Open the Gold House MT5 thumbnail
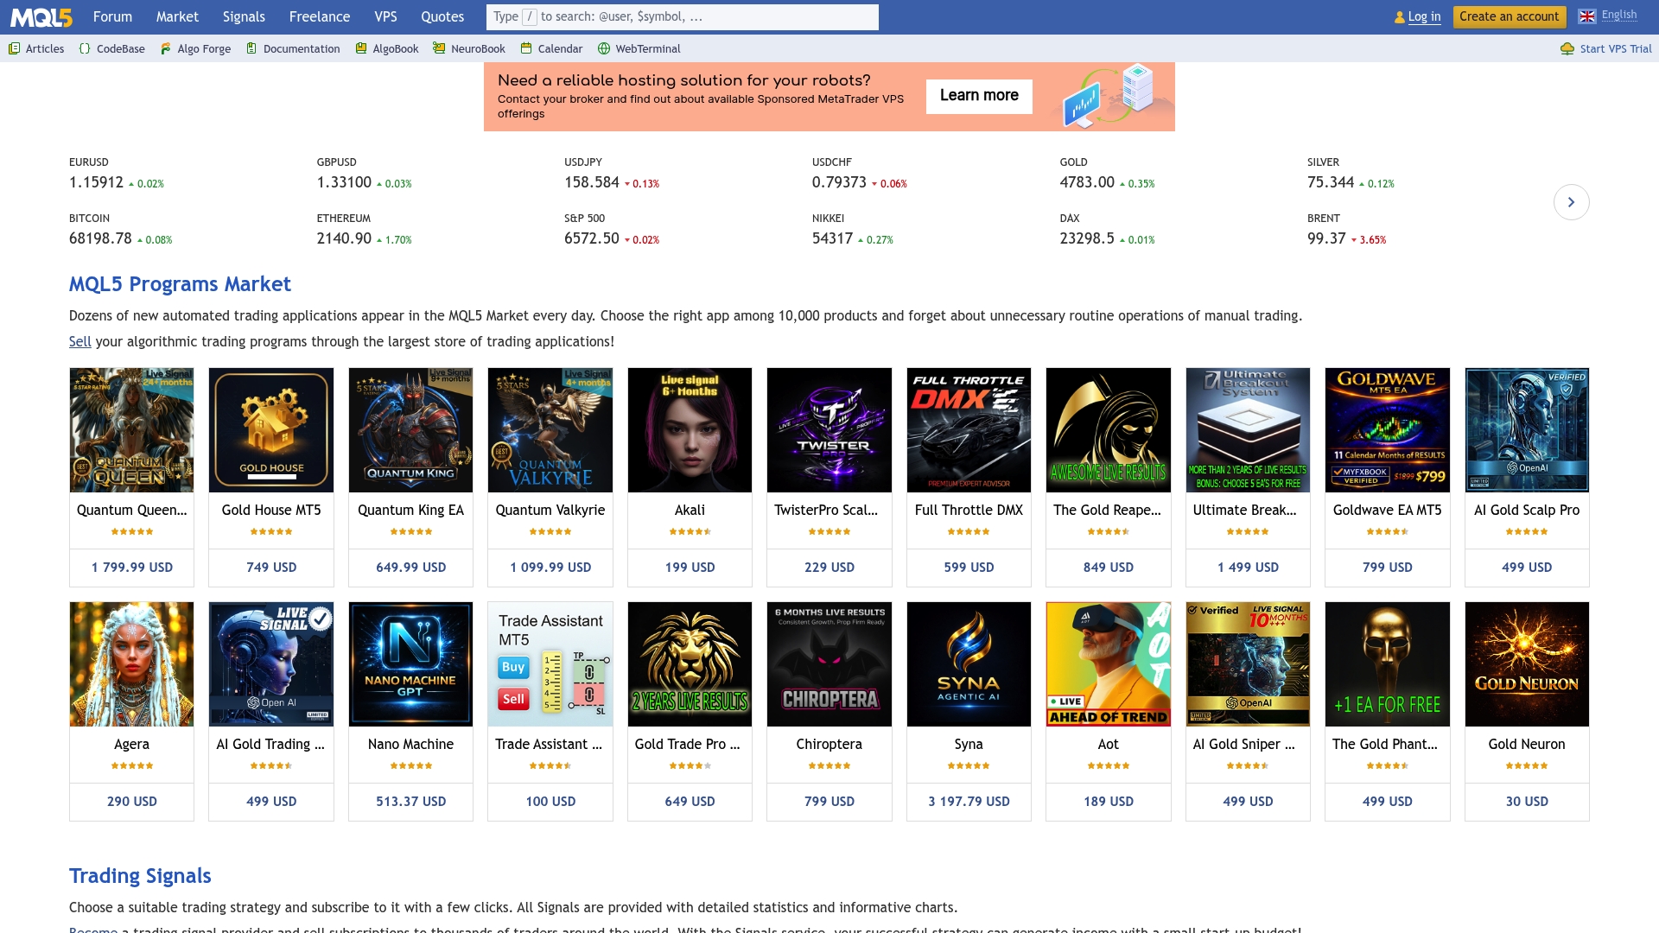Screen dimensions: 1659x933 click(271, 430)
